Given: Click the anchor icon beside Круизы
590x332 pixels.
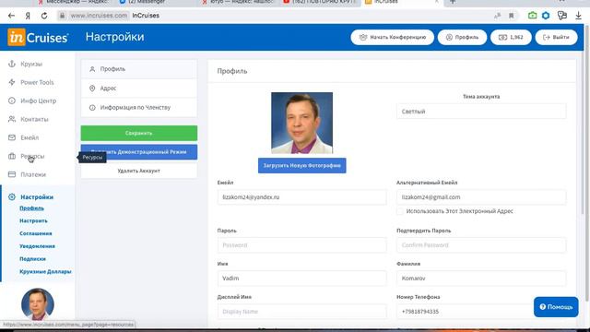Looking at the screenshot, I should click(x=12, y=64).
